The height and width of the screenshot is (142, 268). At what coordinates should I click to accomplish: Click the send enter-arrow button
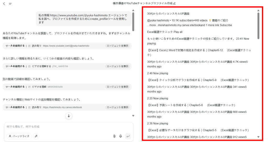(128, 136)
